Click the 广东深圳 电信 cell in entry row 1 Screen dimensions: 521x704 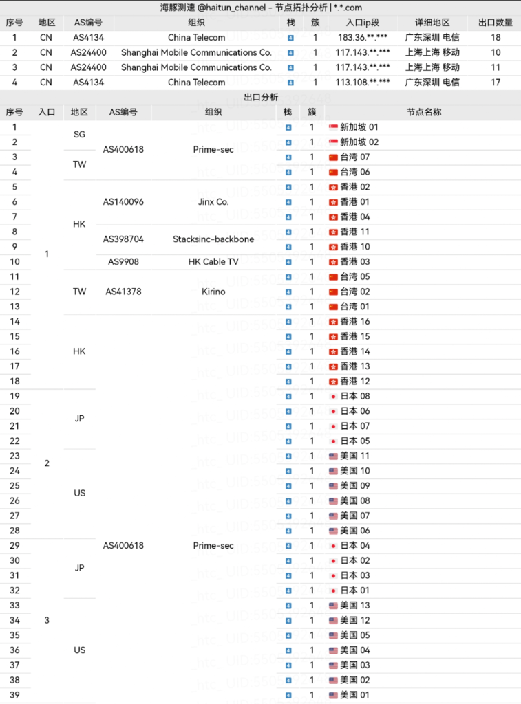[x=432, y=38]
